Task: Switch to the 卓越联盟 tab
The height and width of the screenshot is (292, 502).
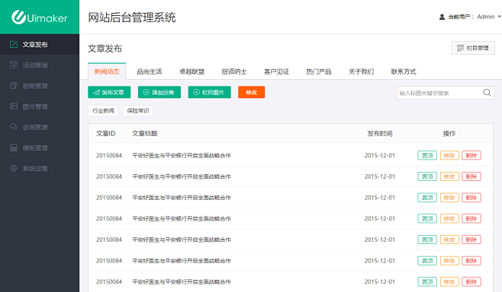Action: (191, 71)
